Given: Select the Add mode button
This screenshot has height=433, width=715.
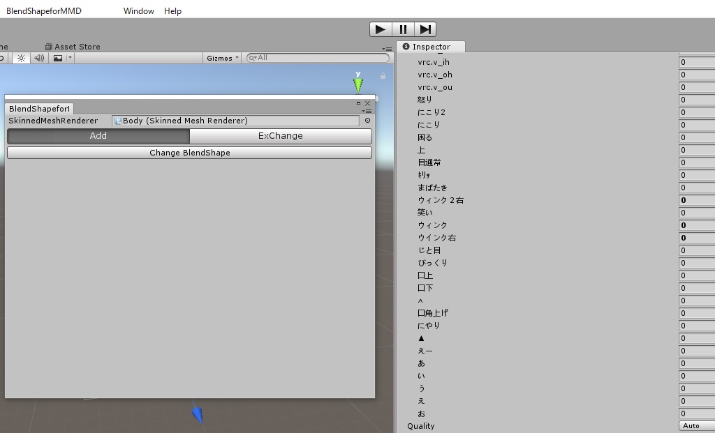Looking at the screenshot, I should tap(98, 136).
